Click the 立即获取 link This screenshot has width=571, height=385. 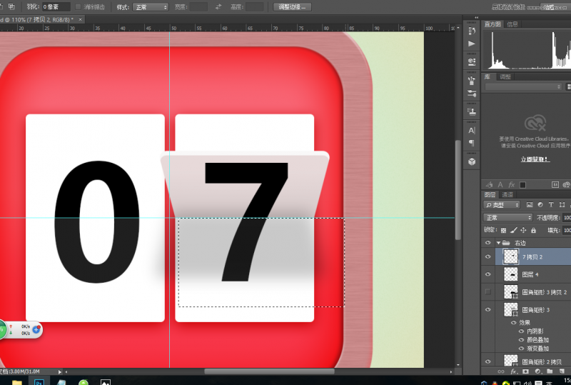(x=534, y=159)
